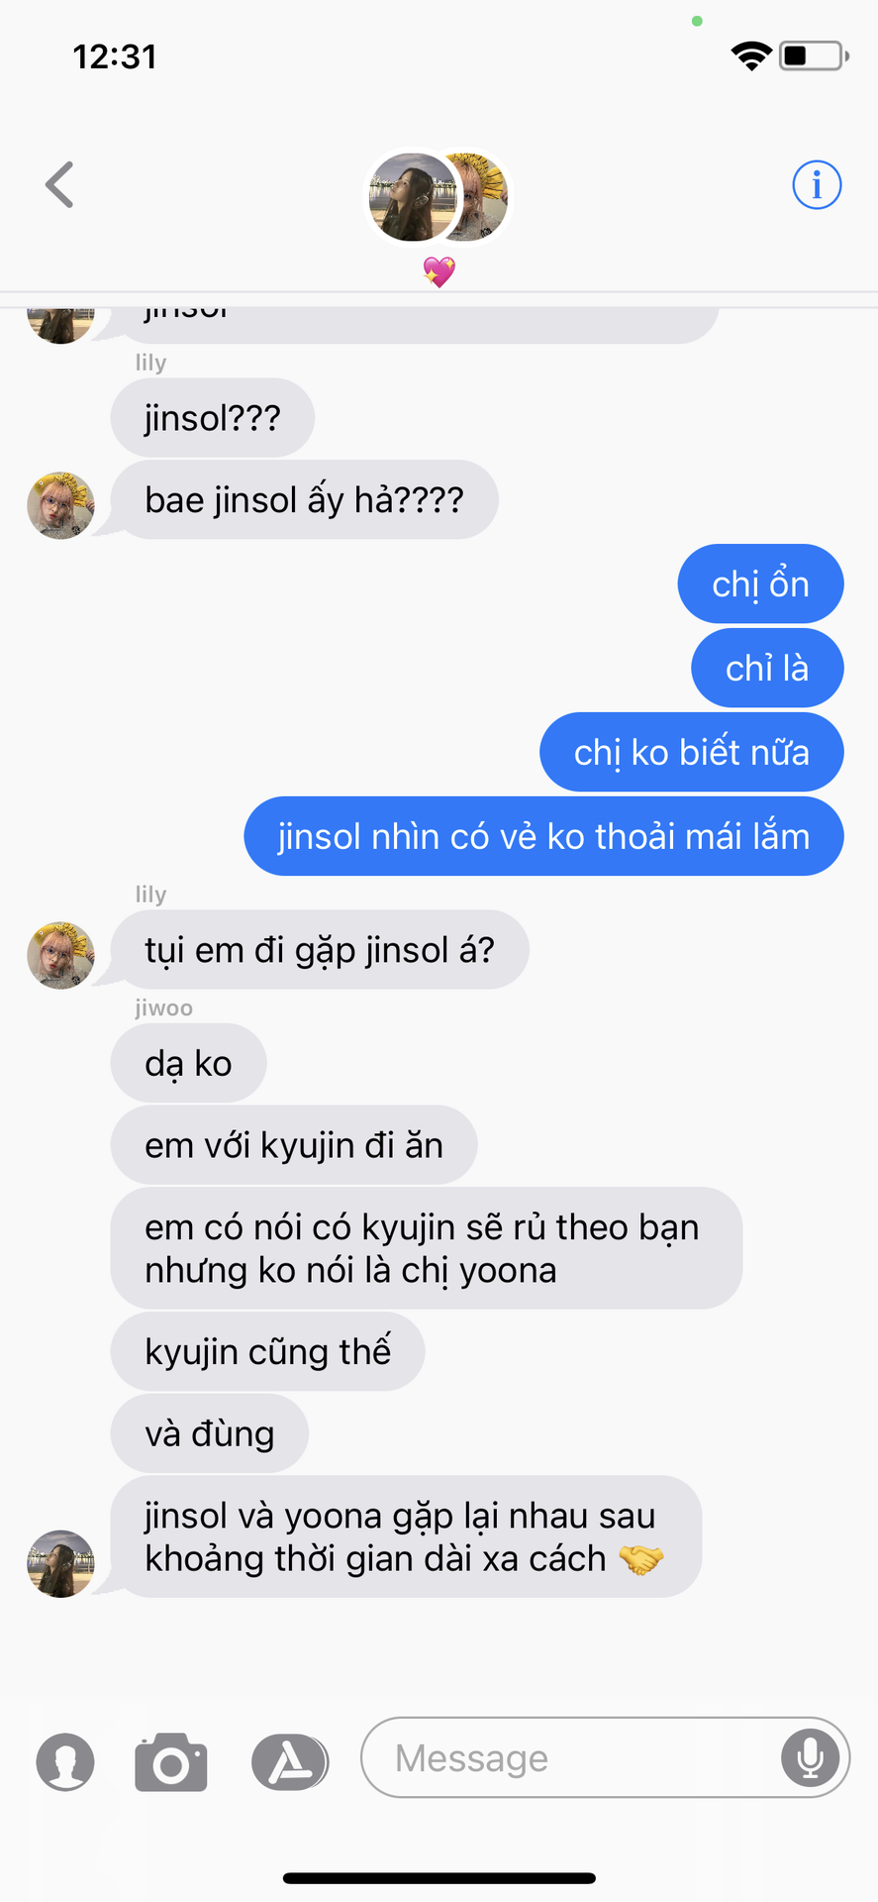
Task: Tap lily's avatar beside 'bae jinsol ấy hả????'
Action: 60,505
